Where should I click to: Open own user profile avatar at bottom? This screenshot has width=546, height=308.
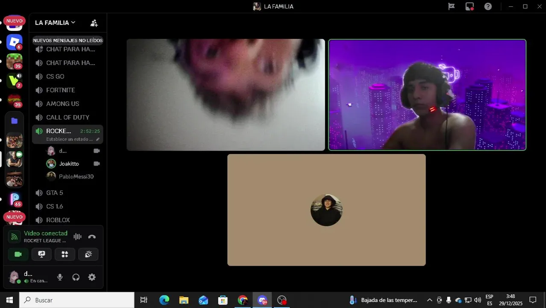15,277
